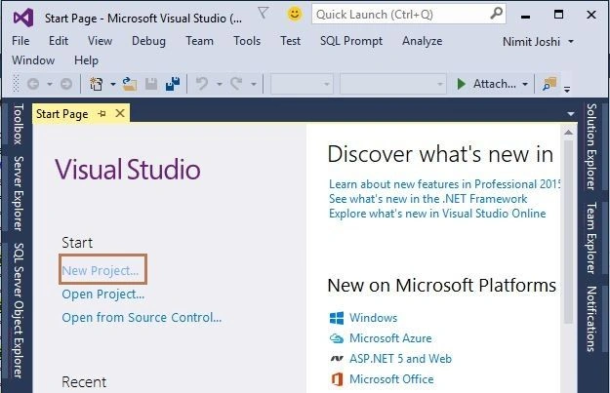Click the ASP.NET 5 icon
This screenshot has height=393, width=610.
point(337,359)
